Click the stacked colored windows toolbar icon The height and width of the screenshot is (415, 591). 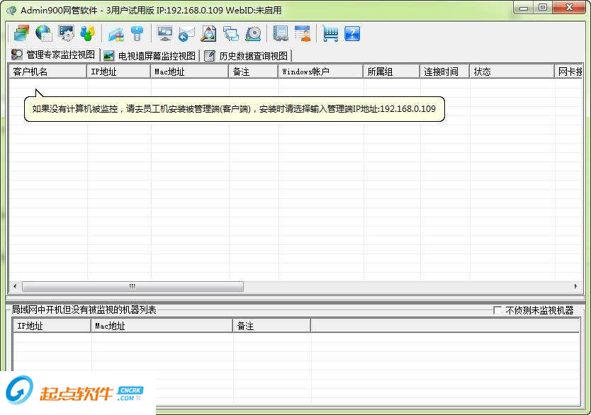[x=21, y=33]
